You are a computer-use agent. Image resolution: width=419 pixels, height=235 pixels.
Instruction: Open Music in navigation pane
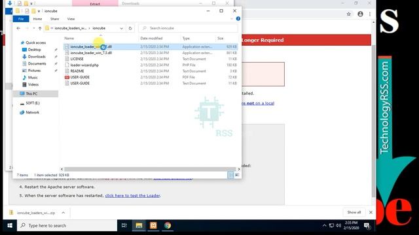33,77
